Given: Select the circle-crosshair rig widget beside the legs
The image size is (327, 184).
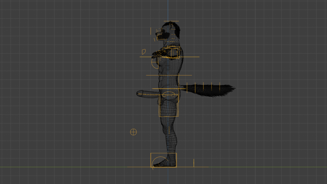Looking at the screenshot, I should pyautogui.click(x=133, y=132).
